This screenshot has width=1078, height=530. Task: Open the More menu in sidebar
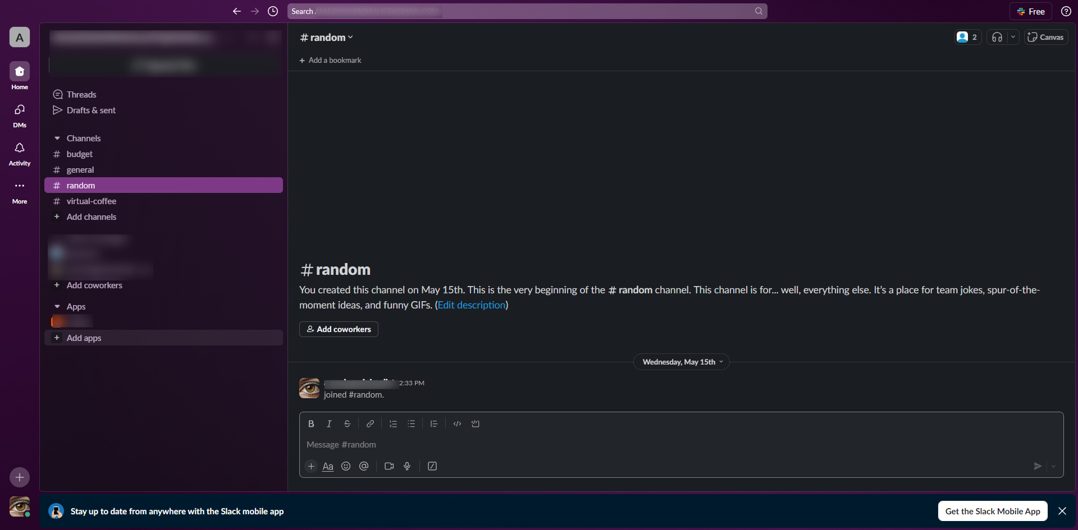click(x=20, y=192)
